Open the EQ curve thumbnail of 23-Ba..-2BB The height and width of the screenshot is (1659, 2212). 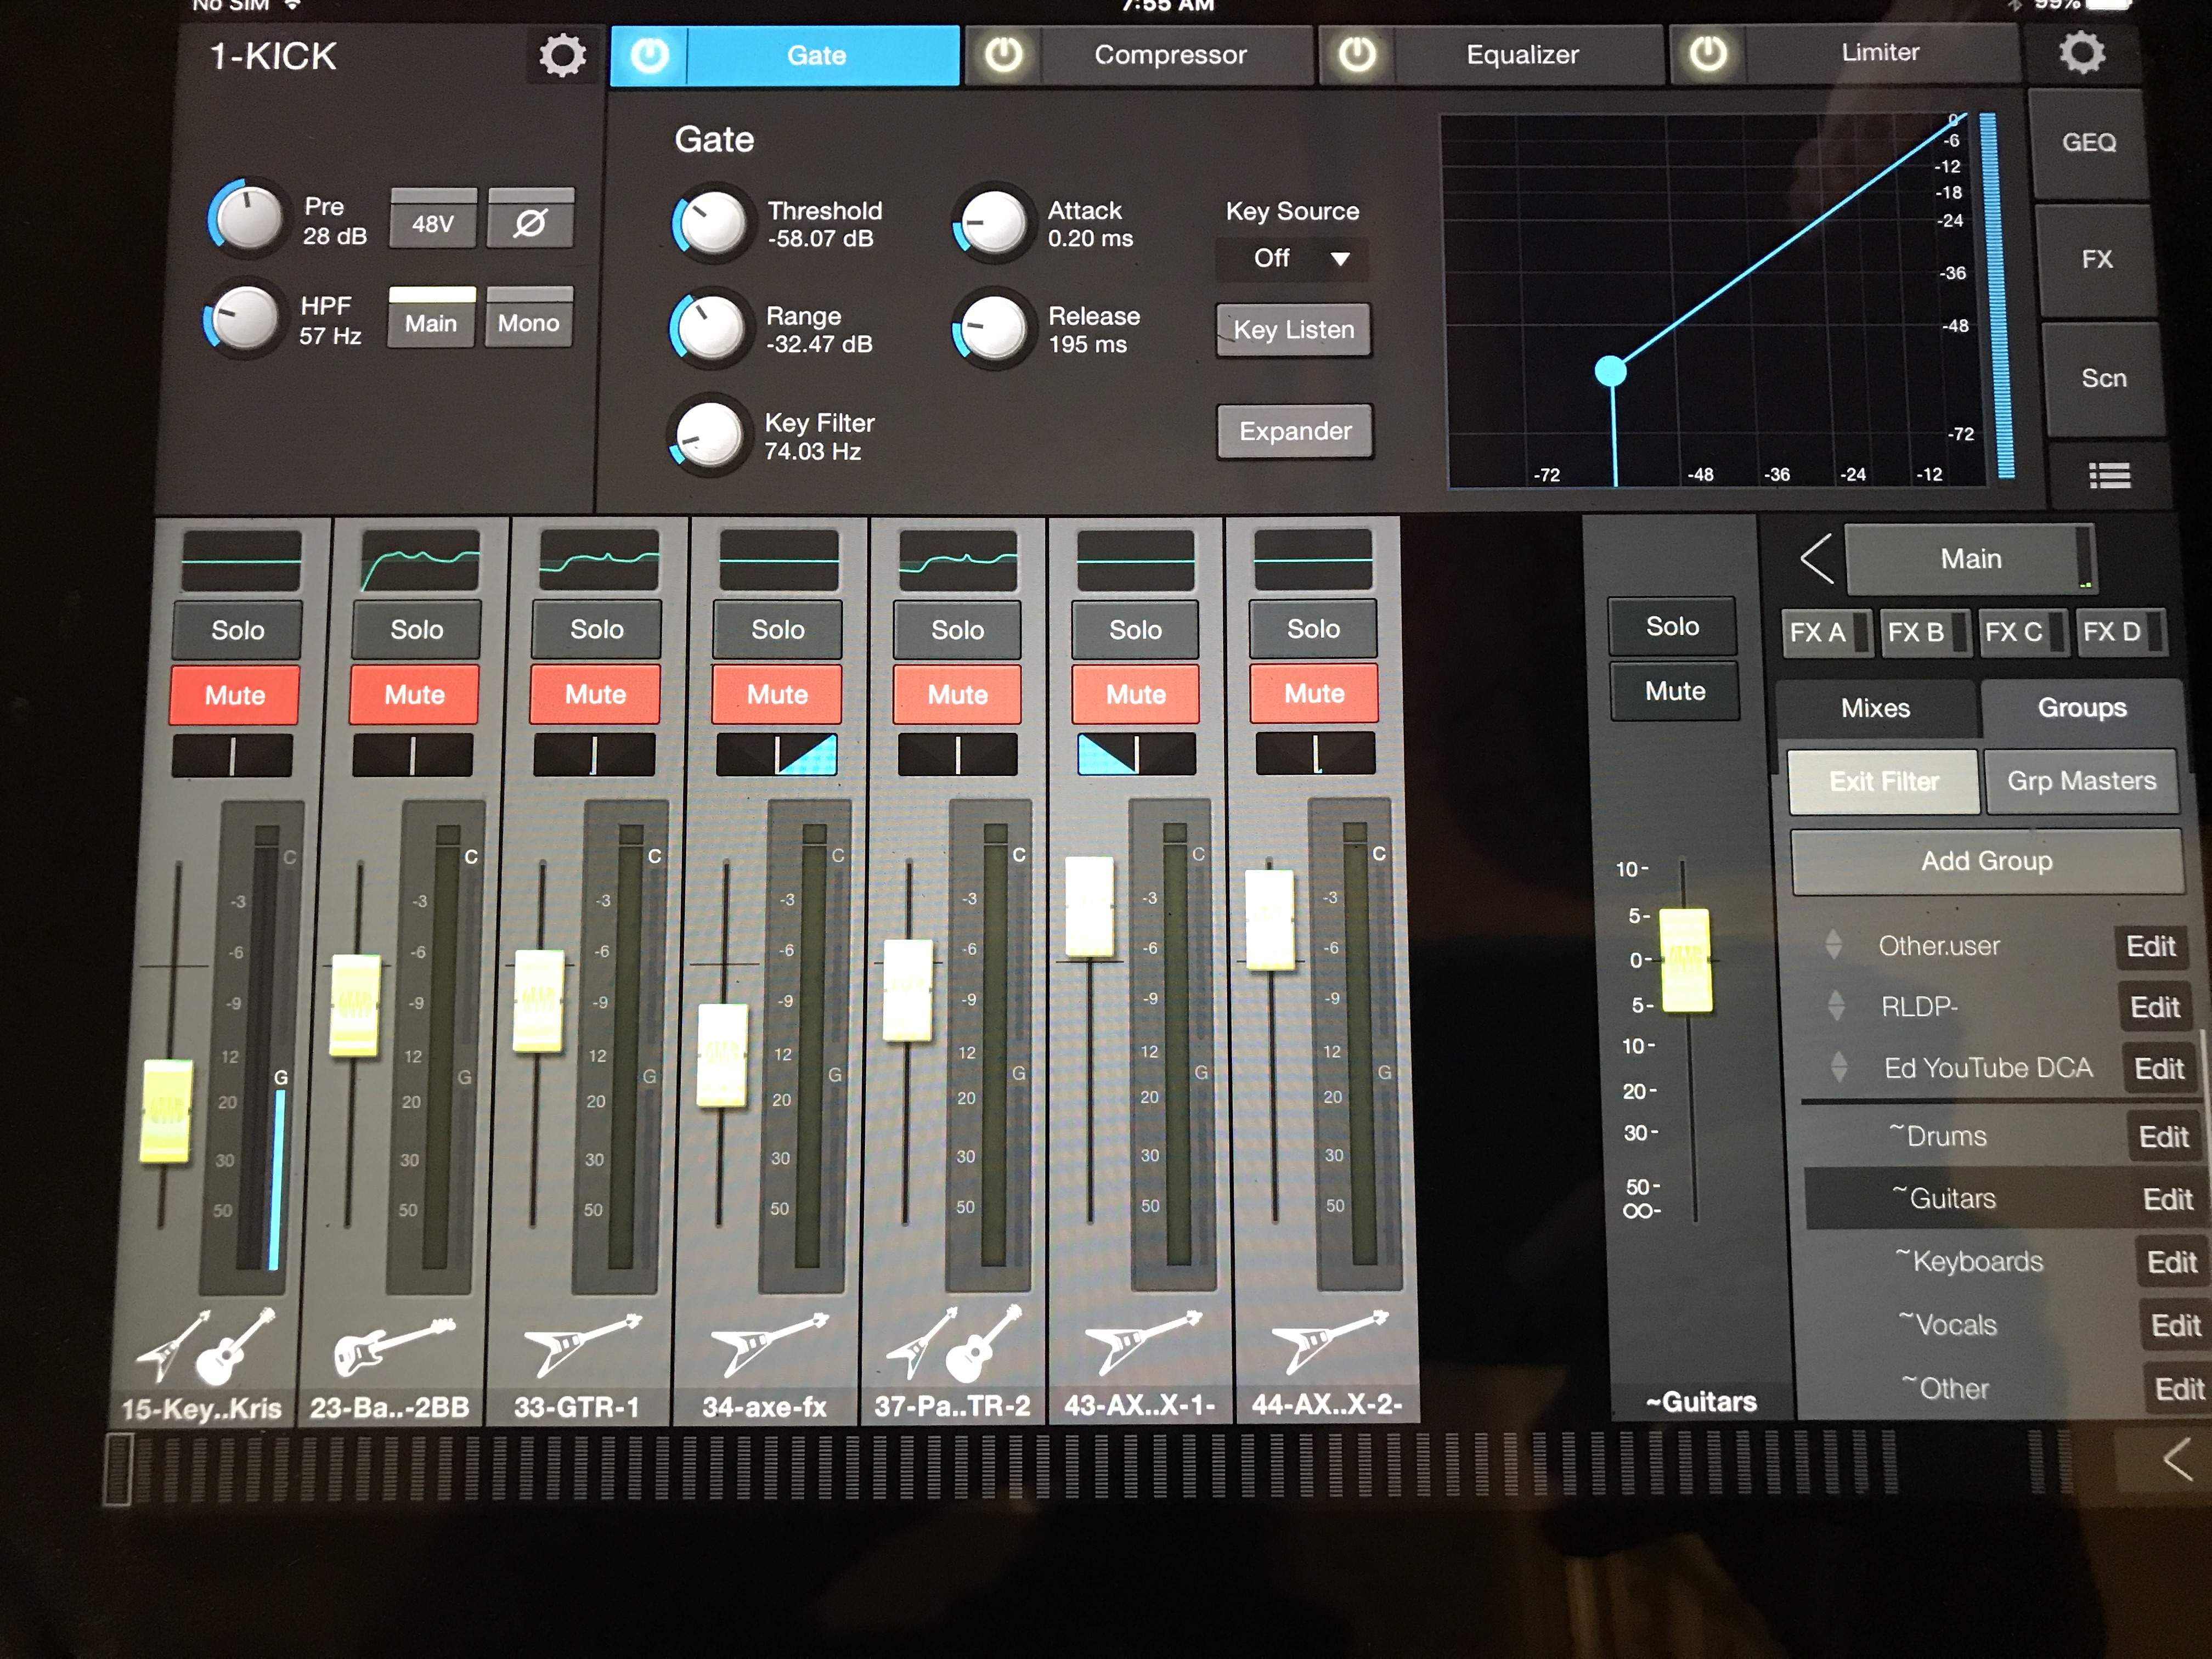tap(420, 560)
